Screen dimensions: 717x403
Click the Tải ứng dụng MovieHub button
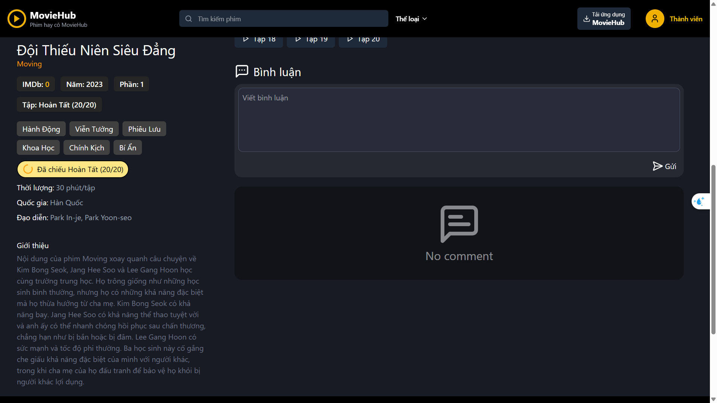coord(604,19)
